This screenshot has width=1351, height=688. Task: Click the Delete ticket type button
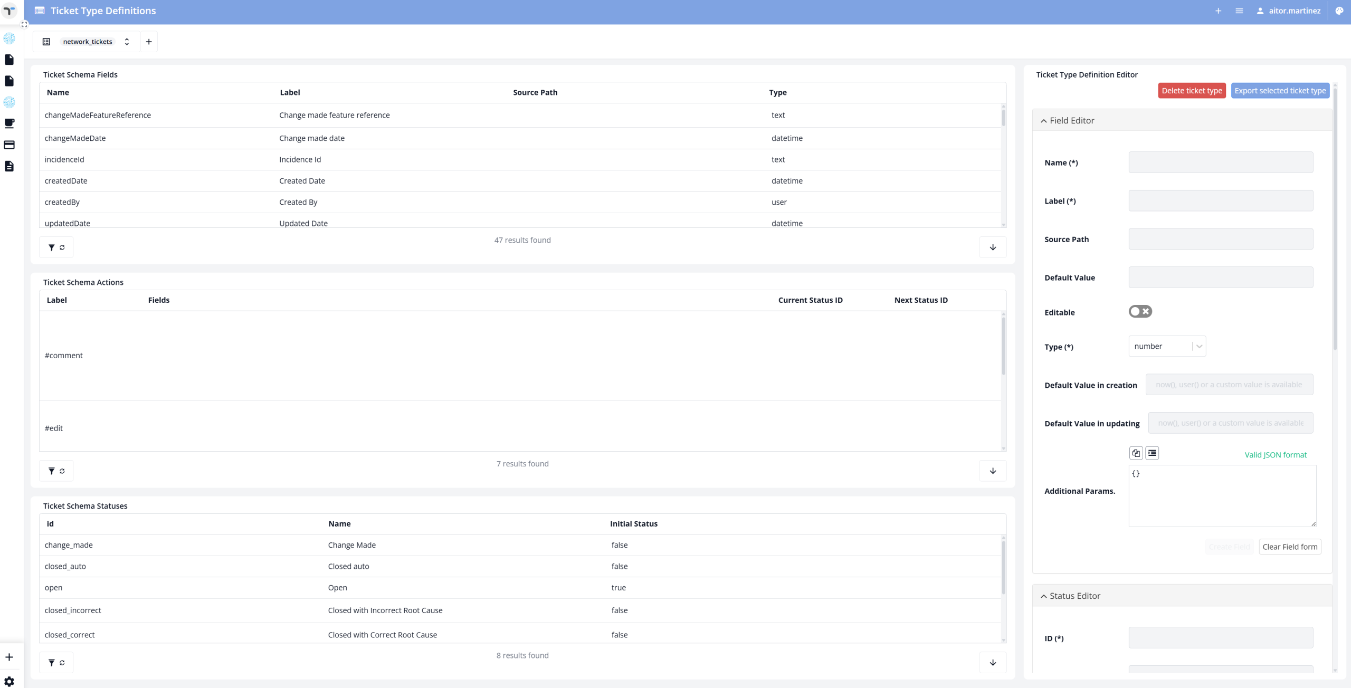click(x=1191, y=91)
